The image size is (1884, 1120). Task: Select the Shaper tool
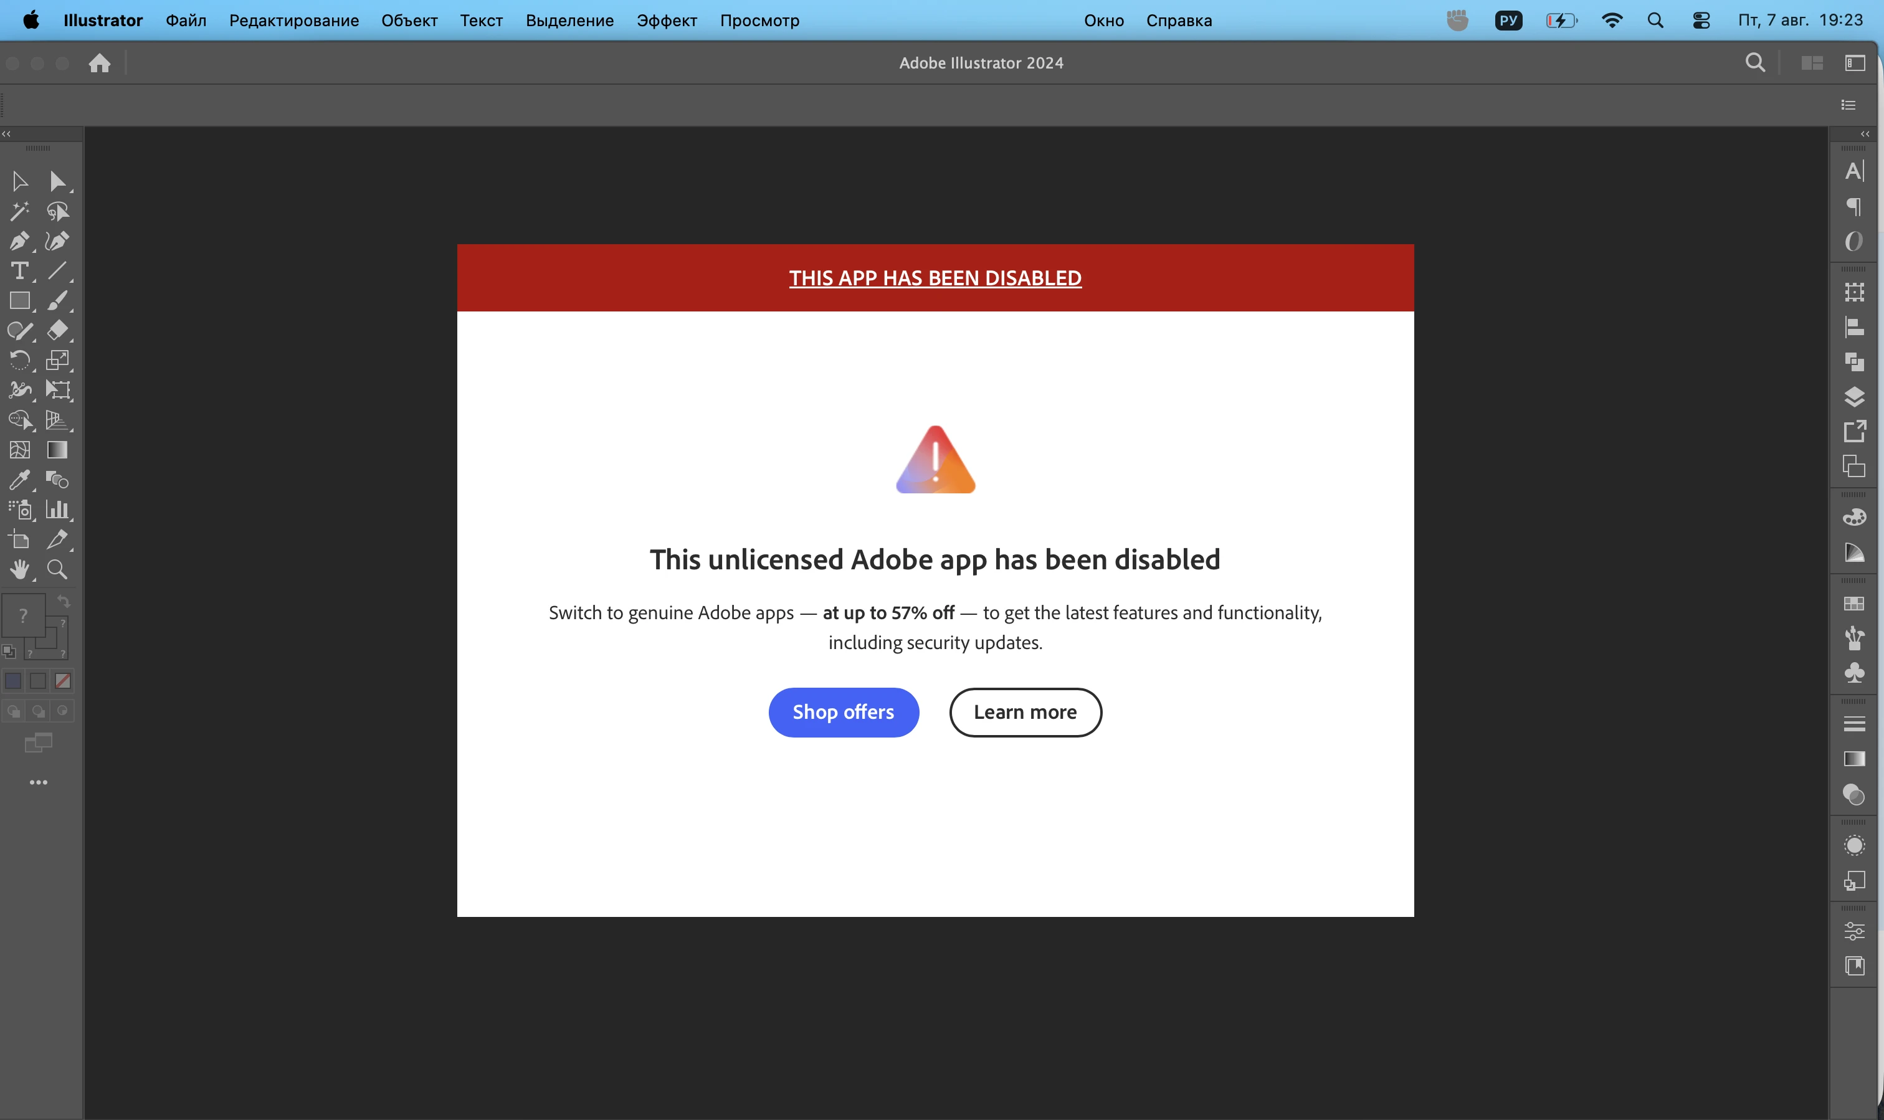[x=20, y=331]
